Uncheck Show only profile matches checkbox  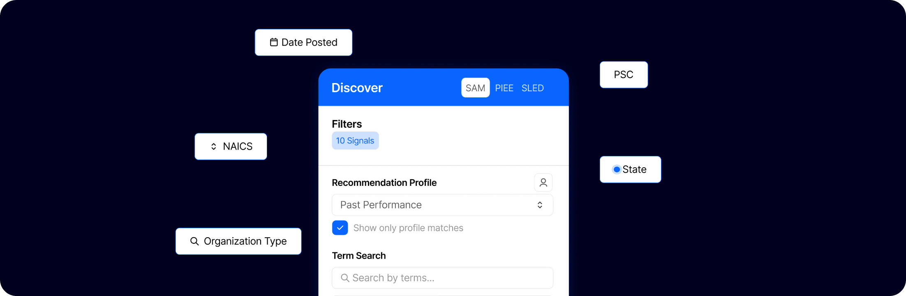340,228
